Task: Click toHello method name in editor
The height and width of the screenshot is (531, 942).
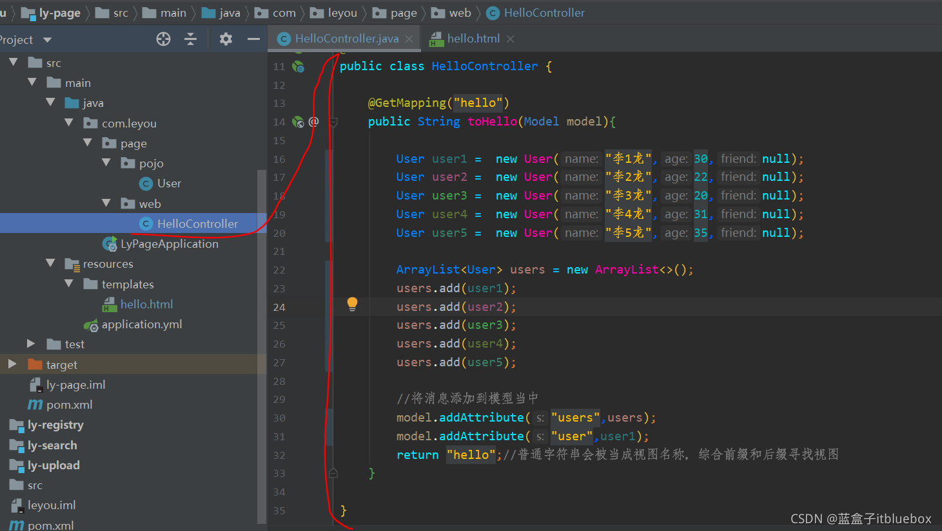Action: (492, 122)
